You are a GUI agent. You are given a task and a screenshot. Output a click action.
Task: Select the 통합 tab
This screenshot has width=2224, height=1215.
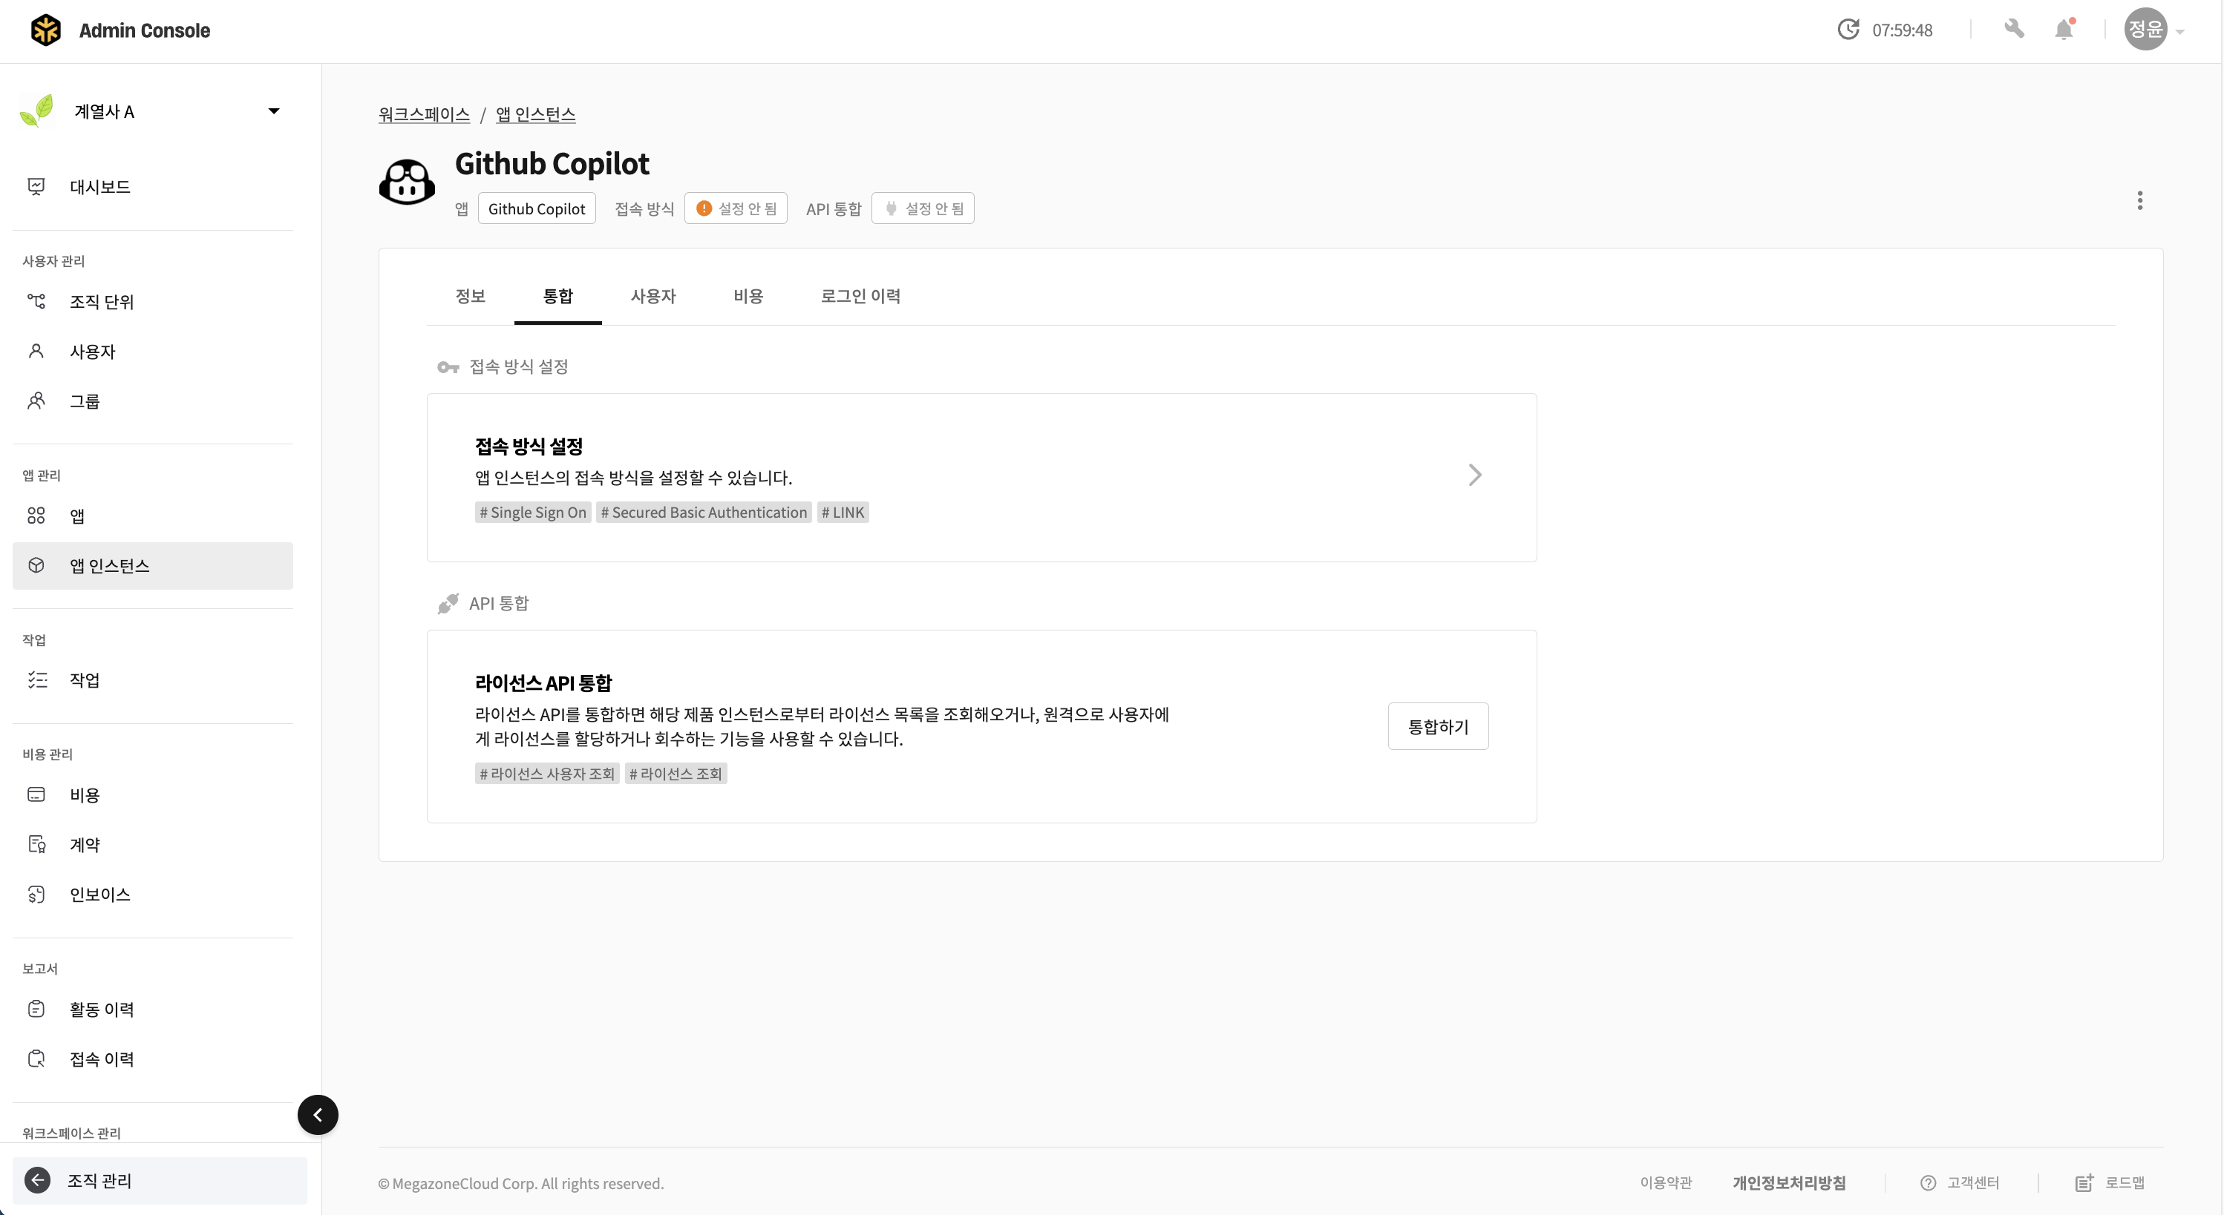pyautogui.click(x=557, y=296)
